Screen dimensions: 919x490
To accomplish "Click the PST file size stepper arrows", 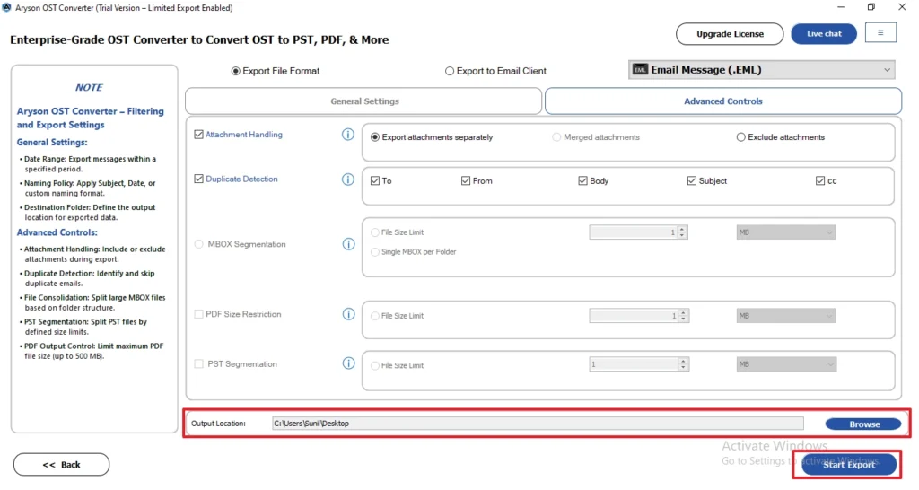I will (683, 364).
